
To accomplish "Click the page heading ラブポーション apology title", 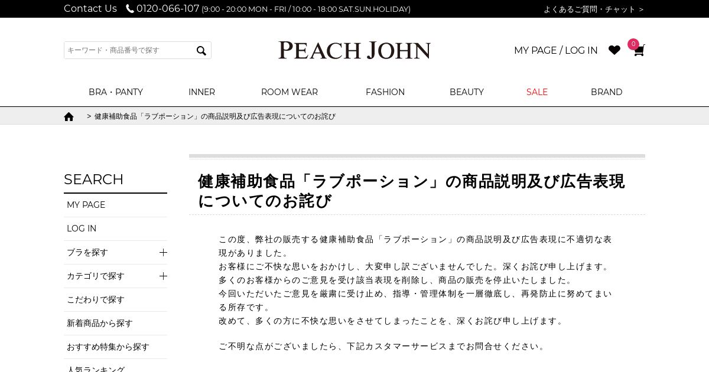I will [411, 191].
